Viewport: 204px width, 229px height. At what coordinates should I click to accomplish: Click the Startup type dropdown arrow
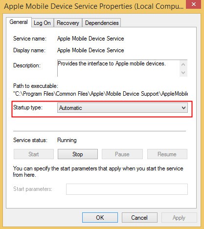[x=183, y=108]
